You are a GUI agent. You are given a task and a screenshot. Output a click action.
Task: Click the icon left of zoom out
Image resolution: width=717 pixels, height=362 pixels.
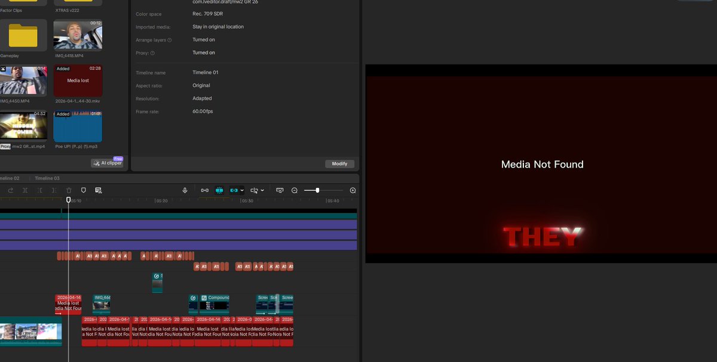tap(280, 190)
